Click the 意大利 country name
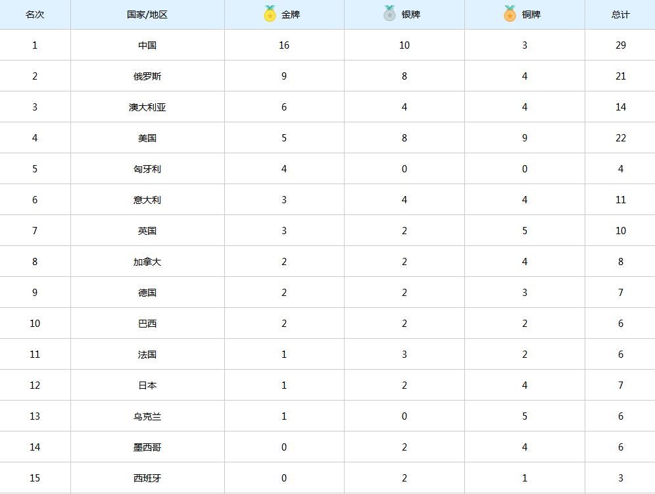Image resolution: width=655 pixels, height=494 pixels. pyautogui.click(x=147, y=200)
